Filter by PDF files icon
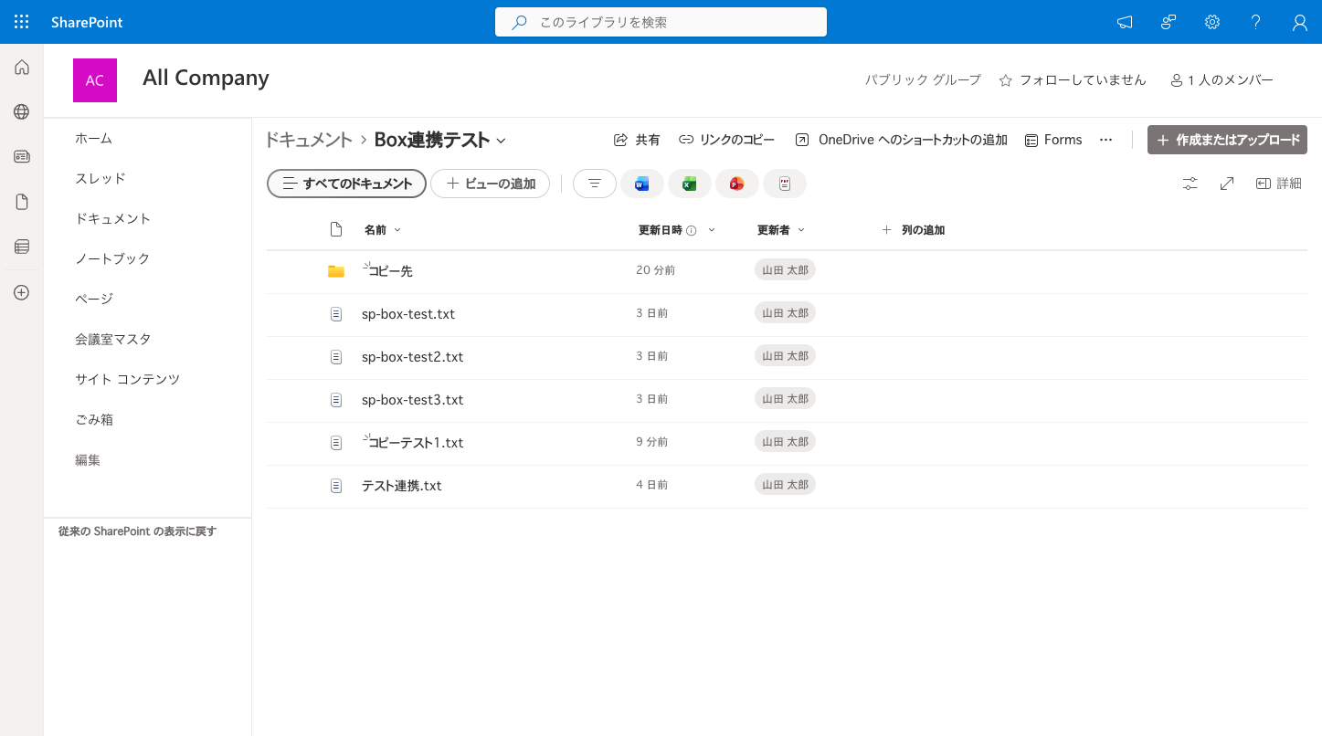Screen dimensions: 1322x736 [785, 184]
